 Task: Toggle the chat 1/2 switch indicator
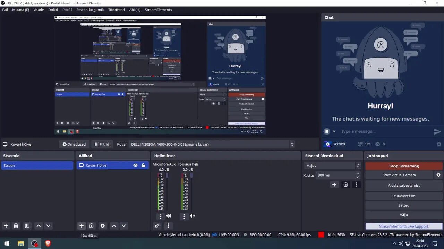(364, 144)
